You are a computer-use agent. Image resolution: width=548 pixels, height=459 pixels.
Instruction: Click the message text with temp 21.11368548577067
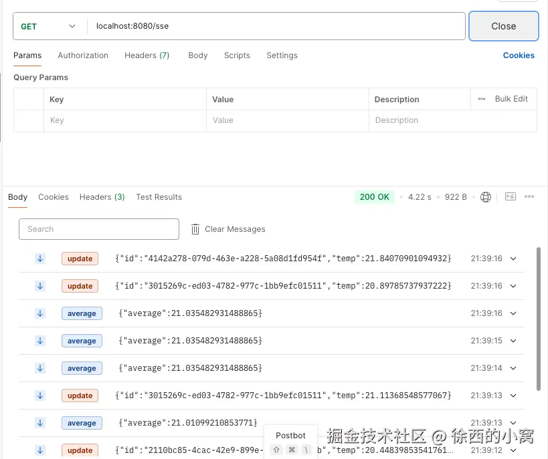coord(284,396)
